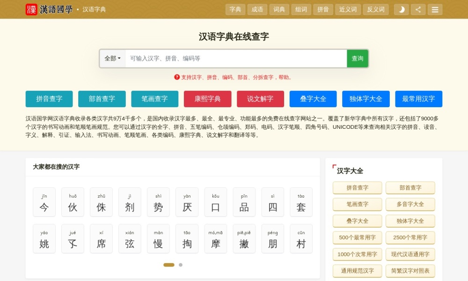Toggle dark mode with the moon icon

[x=401, y=9]
